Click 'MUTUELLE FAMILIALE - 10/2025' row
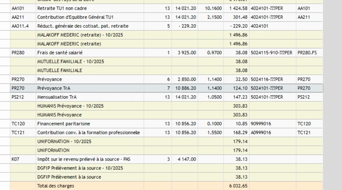This screenshot has height=190, width=342. click(x=166, y=62)
